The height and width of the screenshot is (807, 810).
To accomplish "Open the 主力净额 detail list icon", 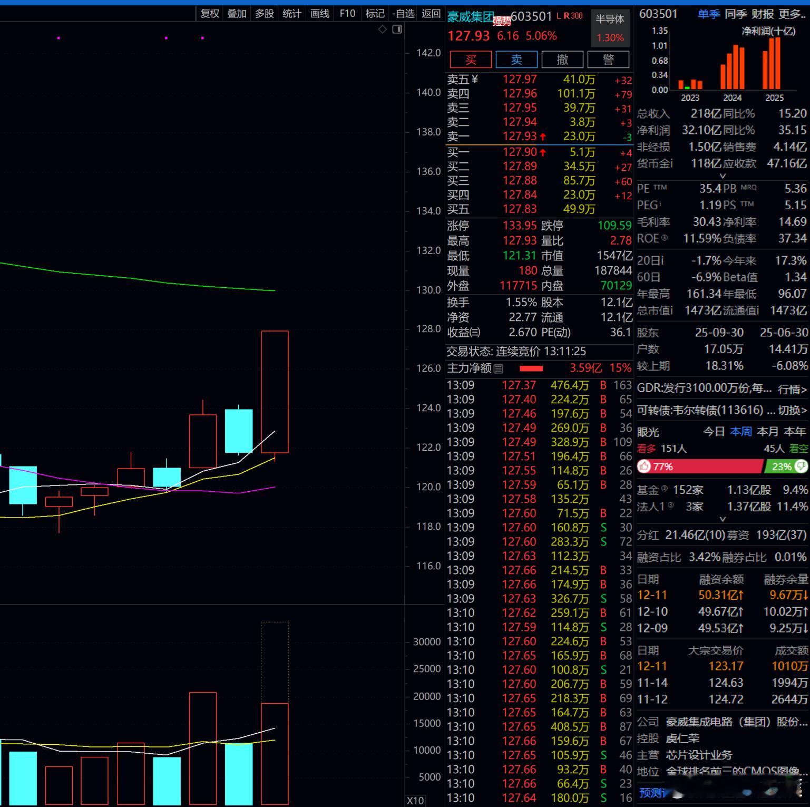I will pyautogui.click(x=498, y=368).
